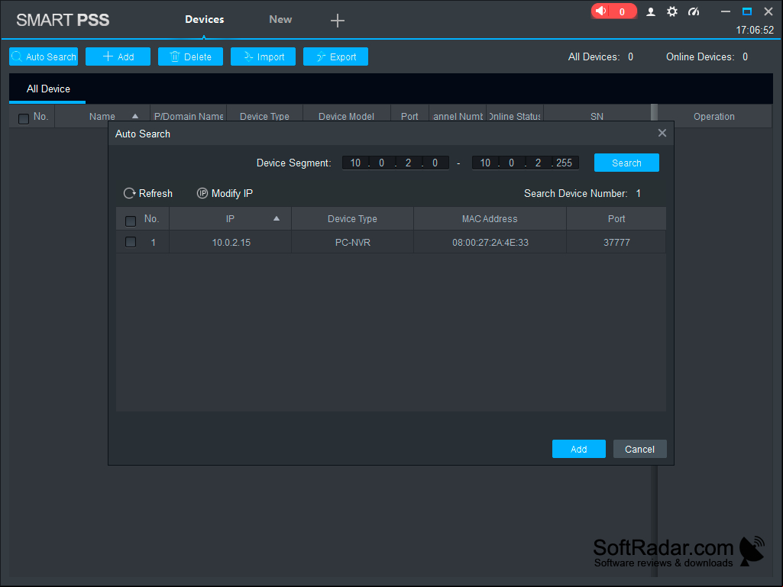This screenshot has width=783, height=587.
Task: Select the 10.0.2.15 IP cell
Action: [x=231, y=242]
